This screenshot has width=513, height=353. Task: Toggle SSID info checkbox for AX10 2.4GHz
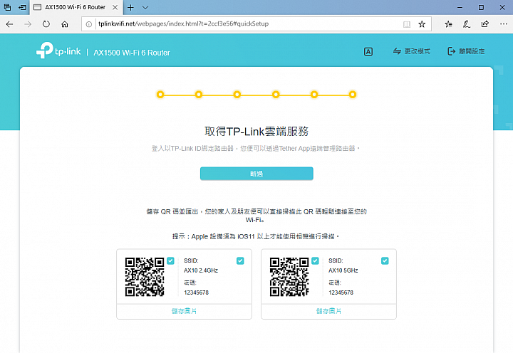coord(240,260)
